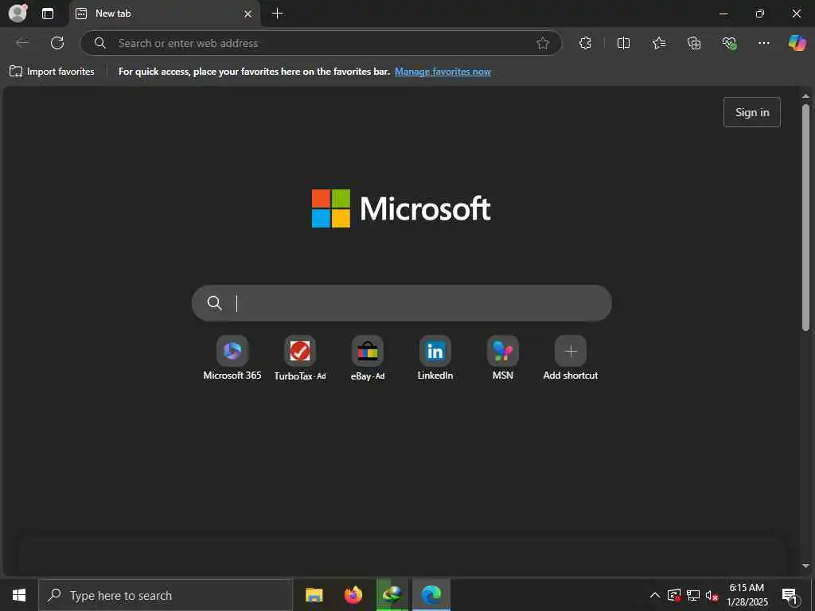Click scrollbar down arrow
The image size is (815, 611).
tap(805, 566)
